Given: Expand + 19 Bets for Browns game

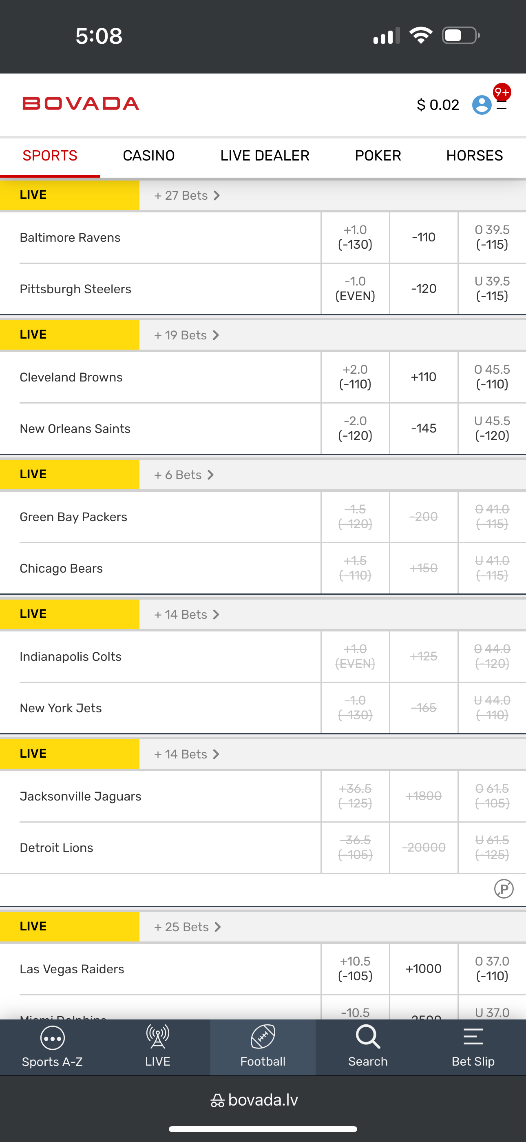Looking at the screenshot, I should pyautogui.click(x=186, y=335).
